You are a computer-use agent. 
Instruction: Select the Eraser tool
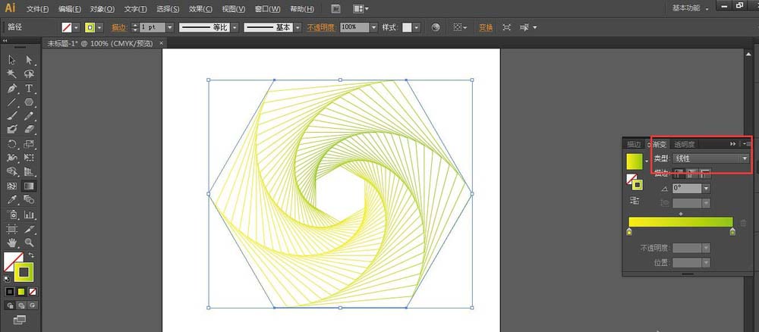29,130
